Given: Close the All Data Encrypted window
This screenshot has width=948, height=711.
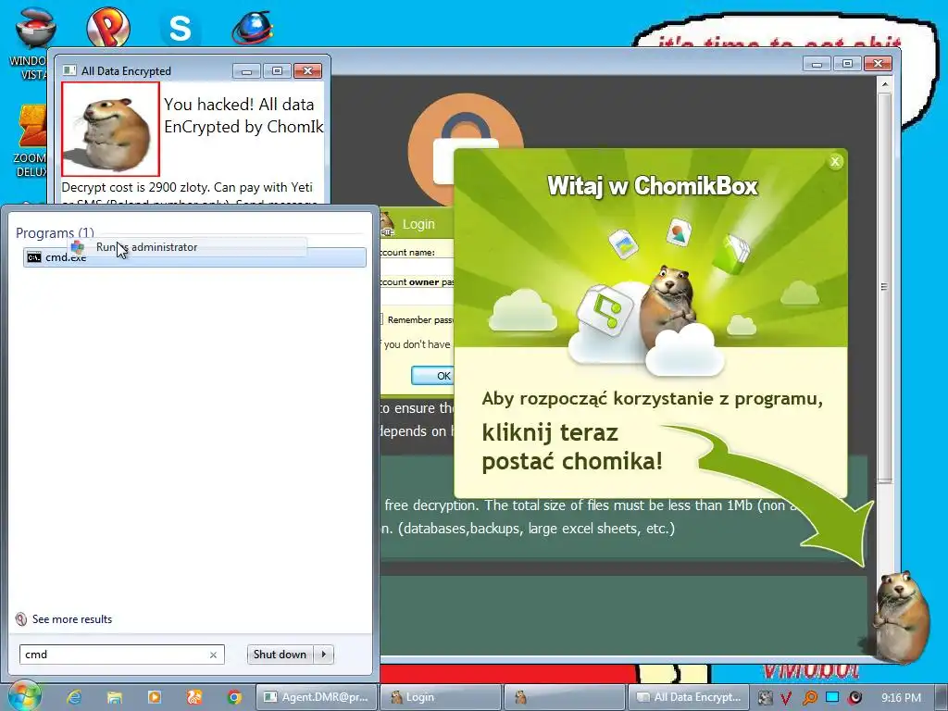Looking at the screenshot, I should pos(307,70).
